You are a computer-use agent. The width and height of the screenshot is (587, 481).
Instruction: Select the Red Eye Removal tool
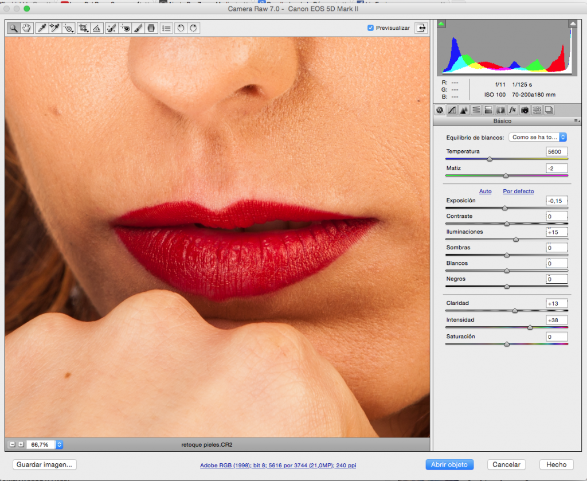click(x=125, y=28)
